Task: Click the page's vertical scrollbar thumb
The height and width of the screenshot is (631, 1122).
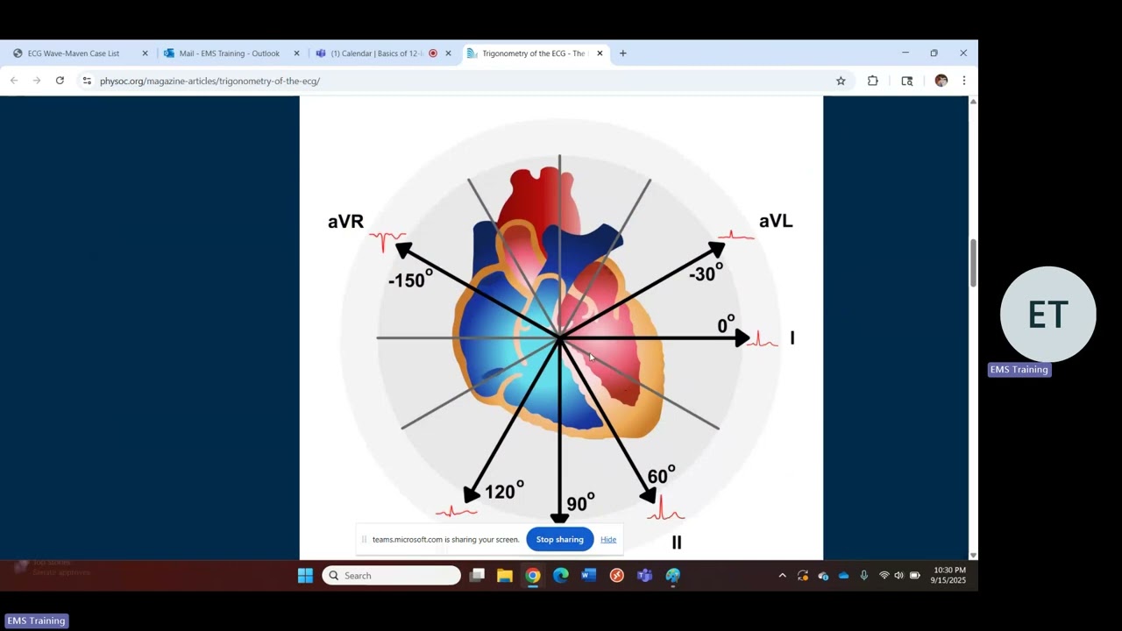Action: click(x=973, y=263)
